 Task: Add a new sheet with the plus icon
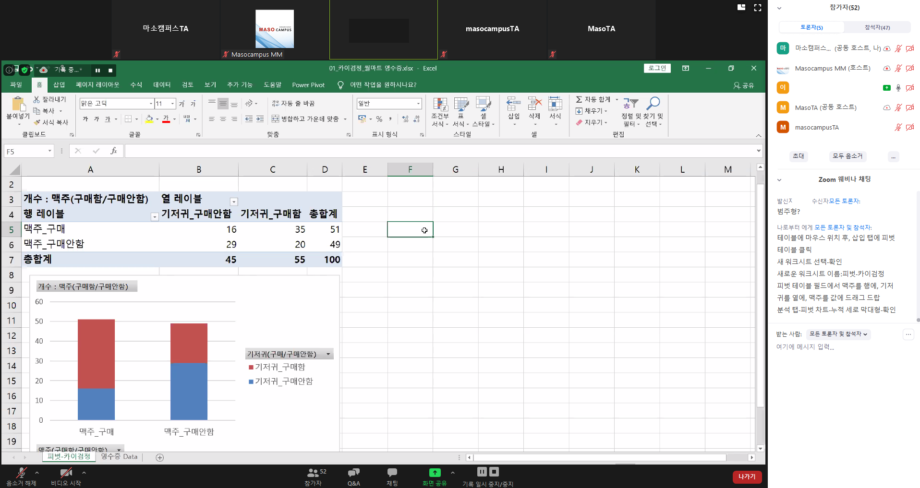[x=160, y=457]
